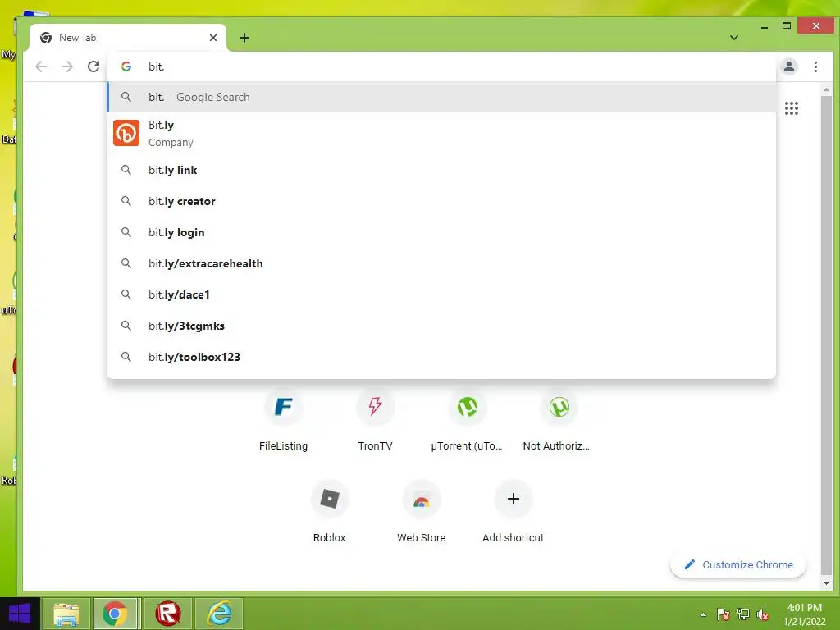This screenshot has width=840, height=630.
Task: Select the 'bit.ly login' suggestion
Action: 441,232
